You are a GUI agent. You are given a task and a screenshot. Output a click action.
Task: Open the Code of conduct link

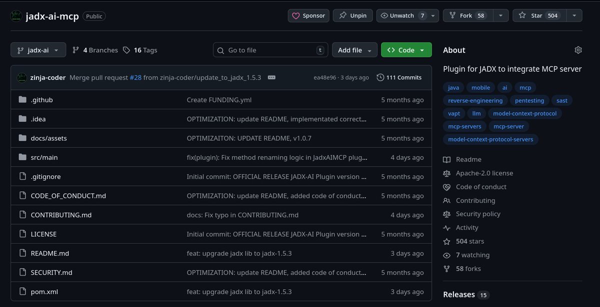[x=475, y=186]
